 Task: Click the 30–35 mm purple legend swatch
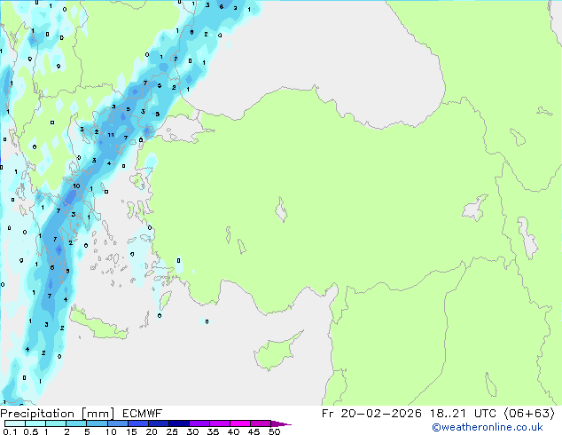tap(199, 423)
